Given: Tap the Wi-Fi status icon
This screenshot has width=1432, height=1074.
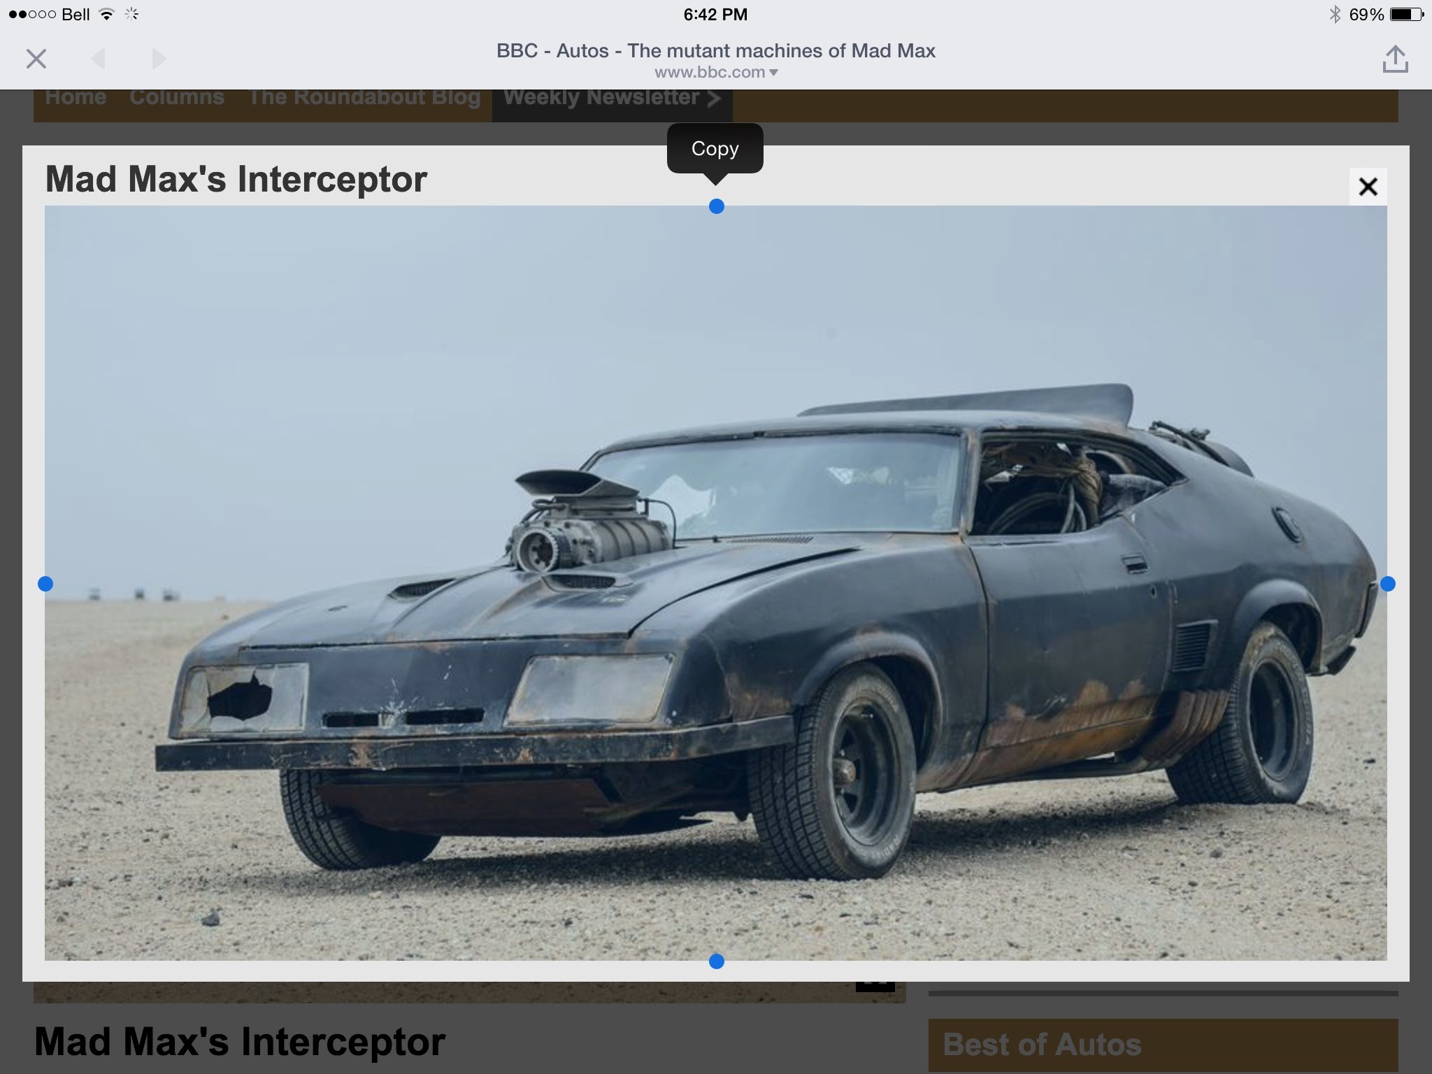Looking at the screenshot, I should tap(106, 14).
